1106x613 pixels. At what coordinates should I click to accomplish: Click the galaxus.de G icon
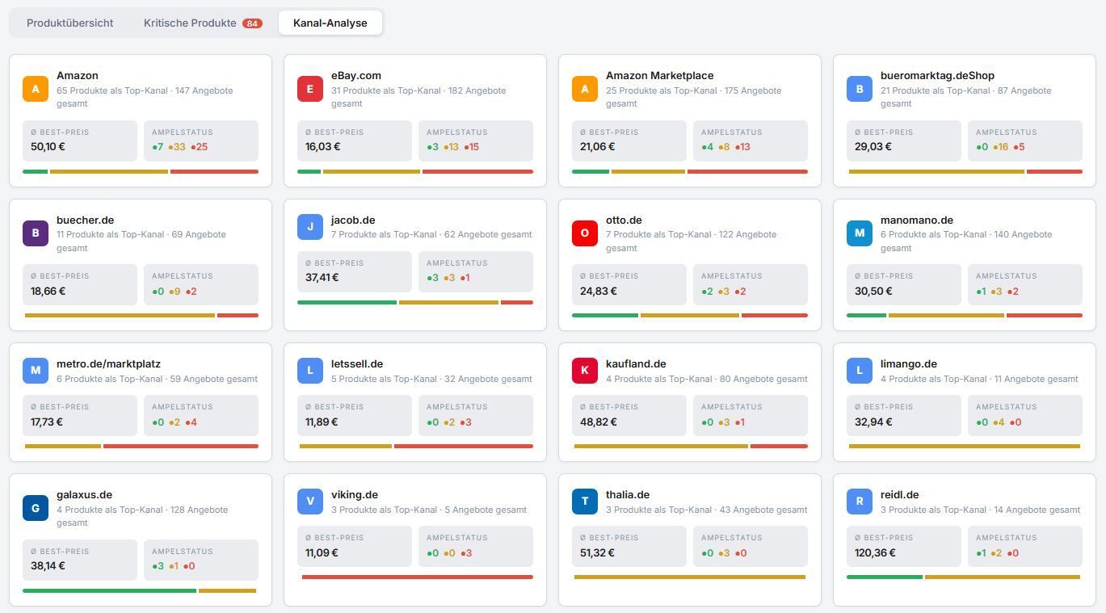click(36, 508)
